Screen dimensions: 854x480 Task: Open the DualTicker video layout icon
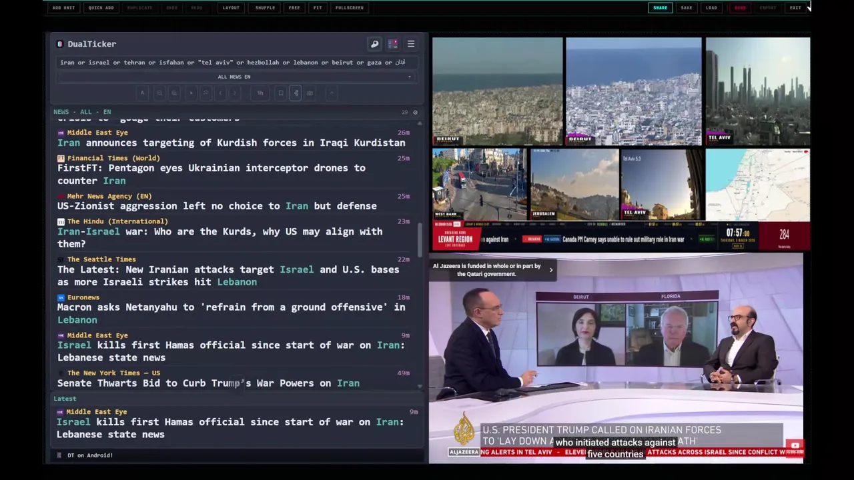tap(393, 44)
